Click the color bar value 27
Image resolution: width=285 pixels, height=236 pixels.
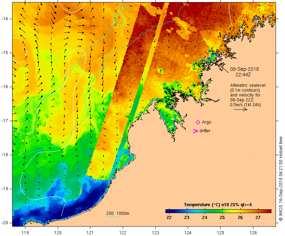(x=258, y=218)
